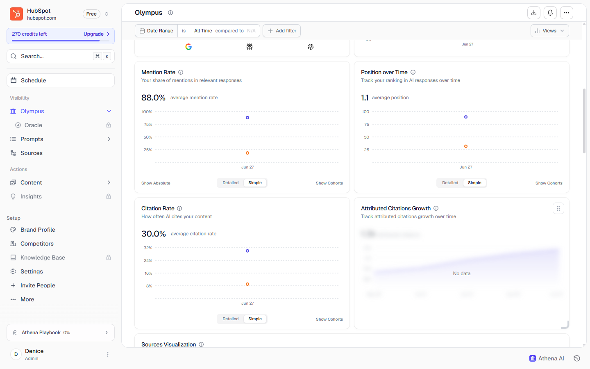Toggle Show Cohorts on Citation Rate card

(329, 319)
